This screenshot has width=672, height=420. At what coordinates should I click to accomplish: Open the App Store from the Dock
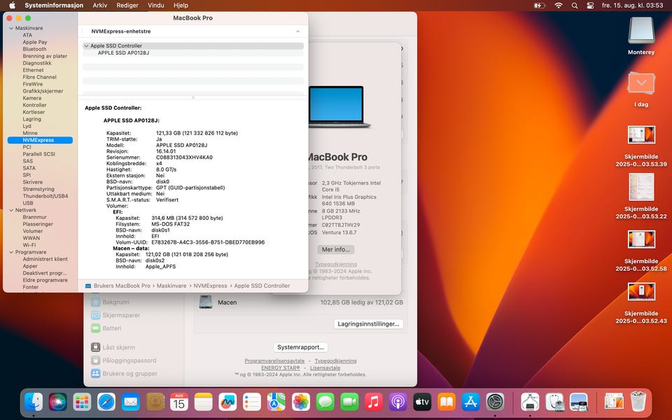(x=470, y=402)
